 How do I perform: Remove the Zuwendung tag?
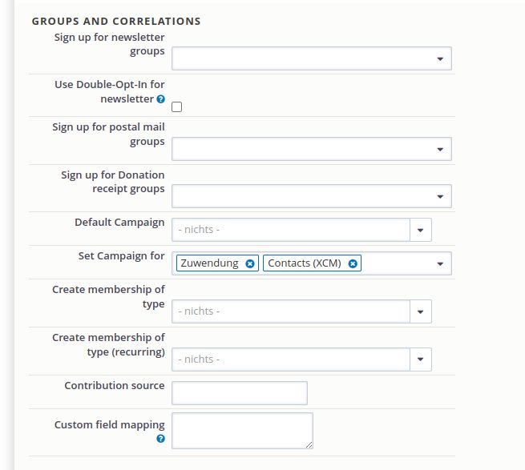click(250, 263)
